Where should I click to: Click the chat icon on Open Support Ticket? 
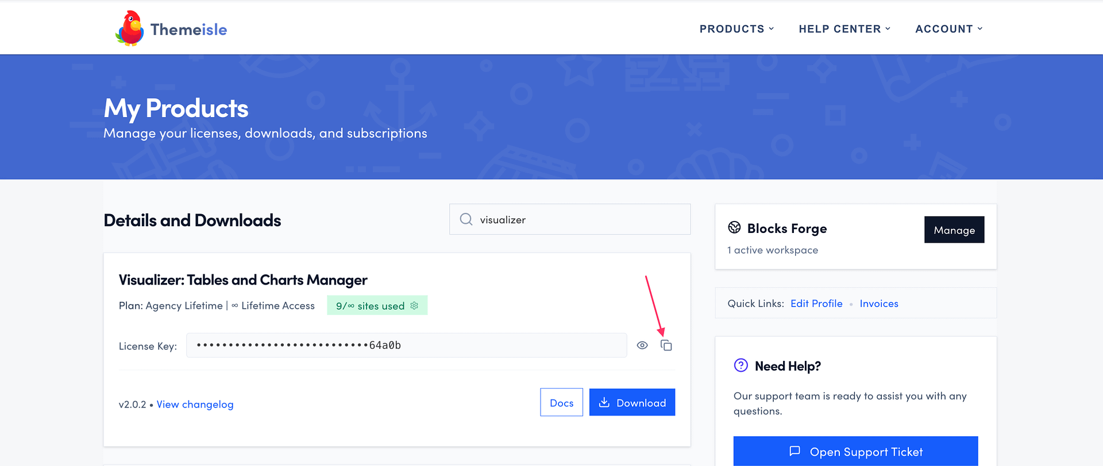(795, 451)
